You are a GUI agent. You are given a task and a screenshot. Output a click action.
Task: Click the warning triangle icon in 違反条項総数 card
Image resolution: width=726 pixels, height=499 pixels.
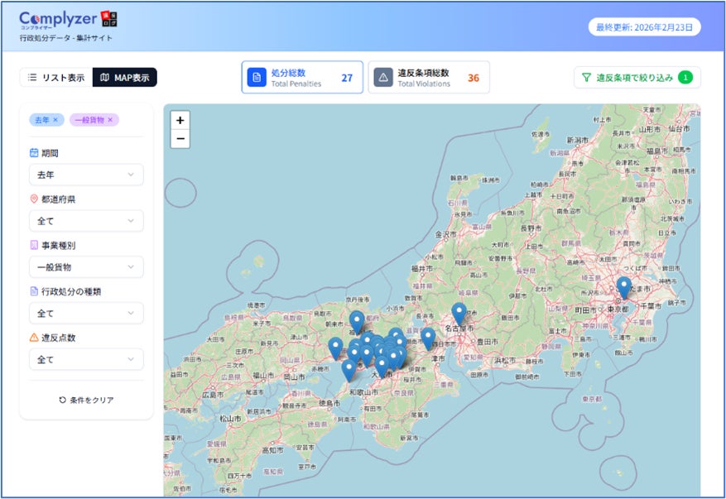(x=383, y=77)
